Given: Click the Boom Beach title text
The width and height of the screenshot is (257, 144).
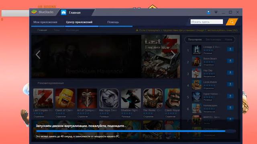Looking at the screenshot, I should pos(210,59).
